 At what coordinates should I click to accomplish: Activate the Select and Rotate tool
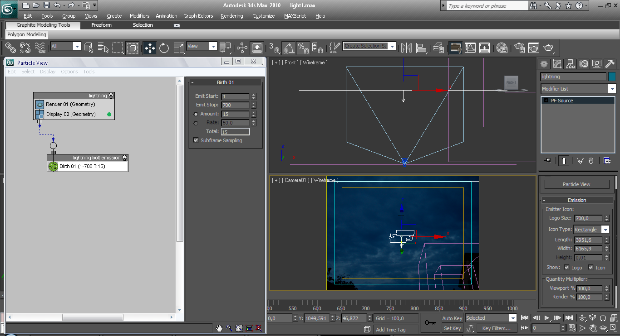click(x=164, y=48)
